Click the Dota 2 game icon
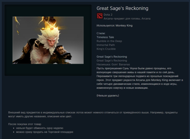The image size is (190, 139). (x=100, y=16)
